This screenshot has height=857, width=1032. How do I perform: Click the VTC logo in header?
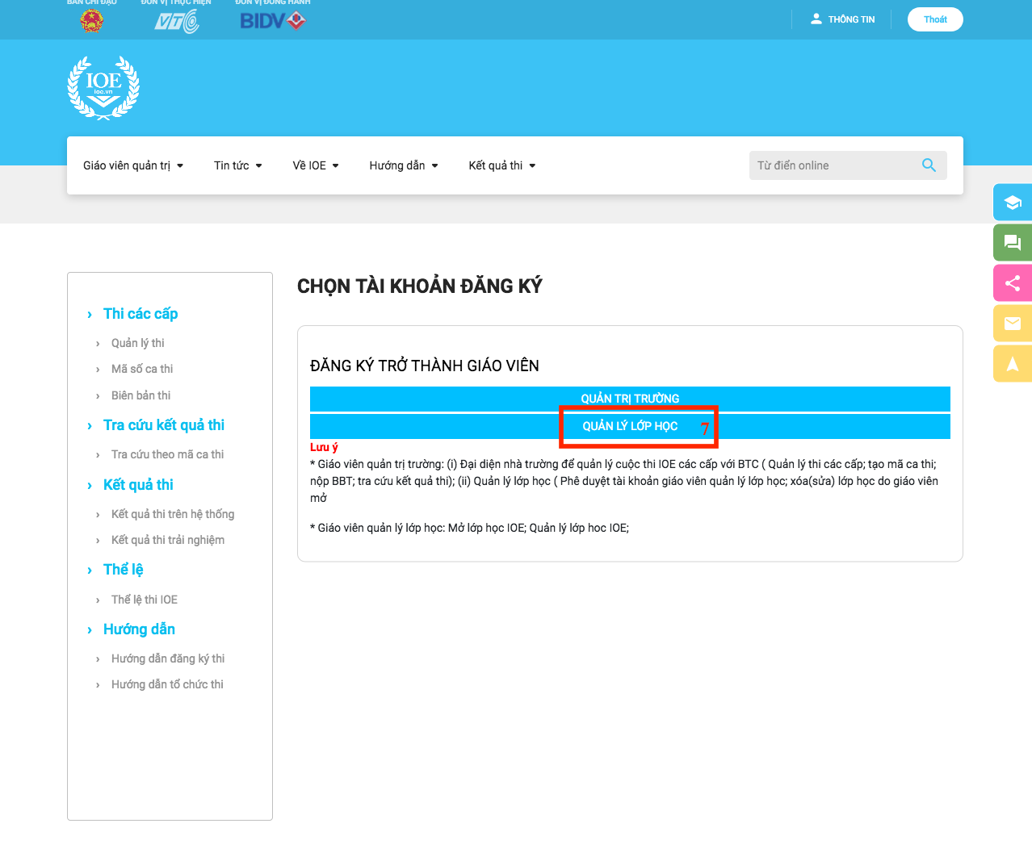tap(176, 21)
